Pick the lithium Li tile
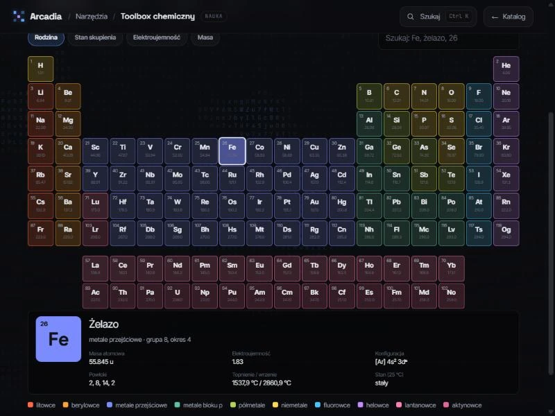 point(41,96)
